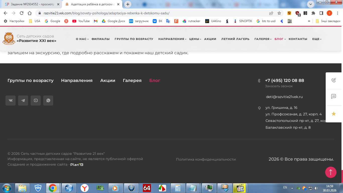Open the ГРУППЫ ПО ВОЗРАСТУ menu item
Screen dimensions: 343x193
click(134, 39)
